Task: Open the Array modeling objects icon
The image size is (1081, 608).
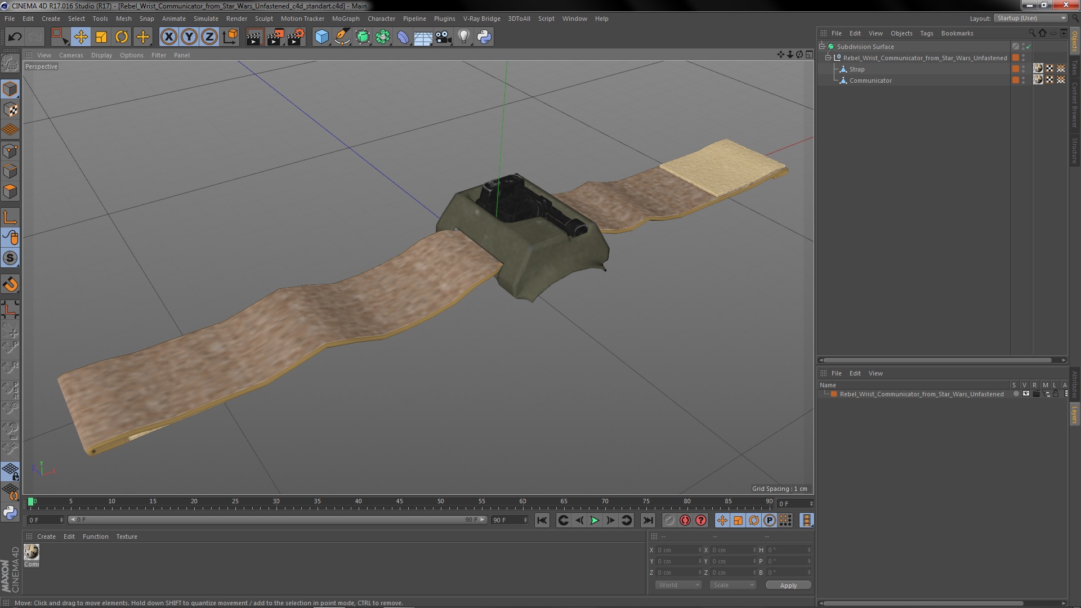Action: (383, 37)
